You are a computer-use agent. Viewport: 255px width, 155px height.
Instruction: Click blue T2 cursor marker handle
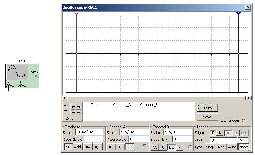(238, 13)
